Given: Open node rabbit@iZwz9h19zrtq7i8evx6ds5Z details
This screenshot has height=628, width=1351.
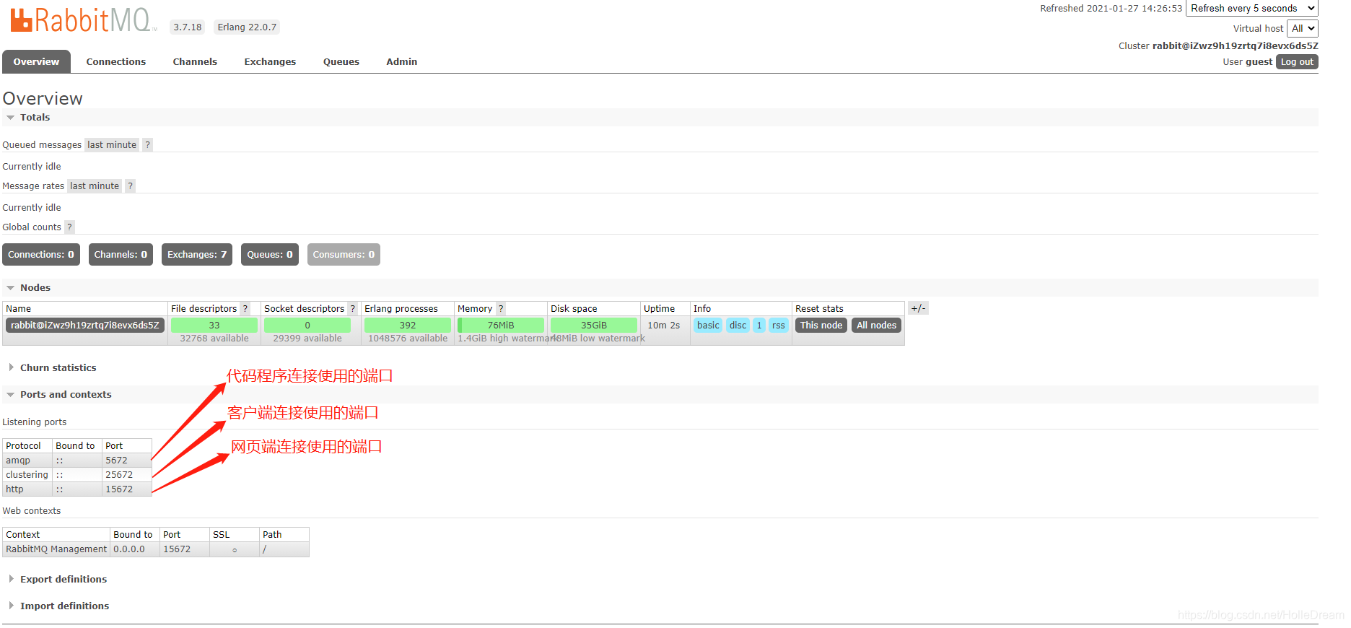Looking at the screenshot, I should point(85,325).
